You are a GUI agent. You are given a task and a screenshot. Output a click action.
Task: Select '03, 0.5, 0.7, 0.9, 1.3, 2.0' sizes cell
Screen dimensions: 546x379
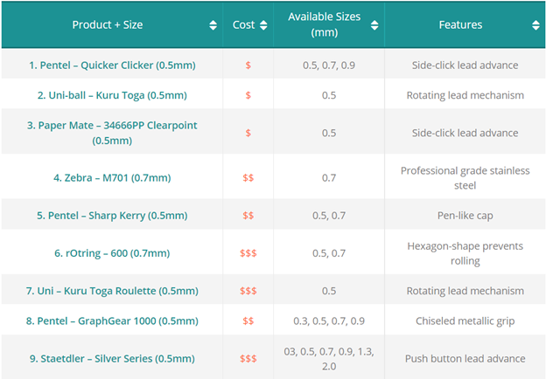pos(329,359)
